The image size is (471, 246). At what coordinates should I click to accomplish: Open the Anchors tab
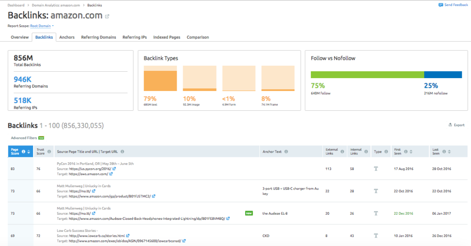point(67,37)
